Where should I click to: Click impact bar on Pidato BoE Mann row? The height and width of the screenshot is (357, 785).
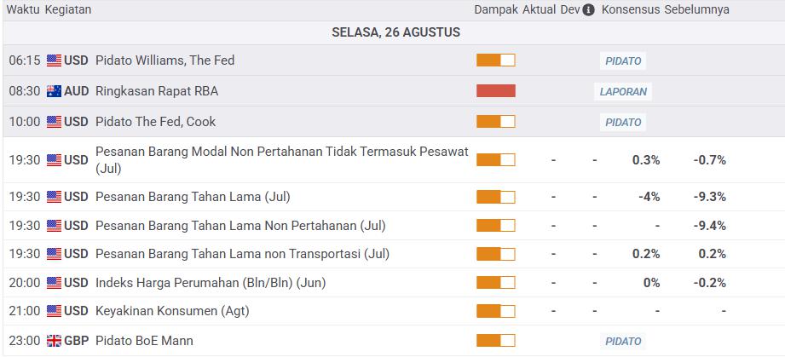[x=495, y=341]
